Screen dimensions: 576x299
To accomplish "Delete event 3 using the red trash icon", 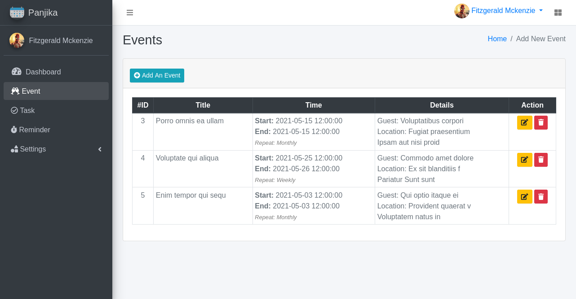I will pyautogui.click(x=541, y=123).
